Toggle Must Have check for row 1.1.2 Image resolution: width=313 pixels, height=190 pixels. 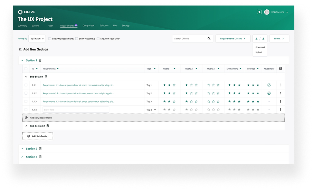269,93
